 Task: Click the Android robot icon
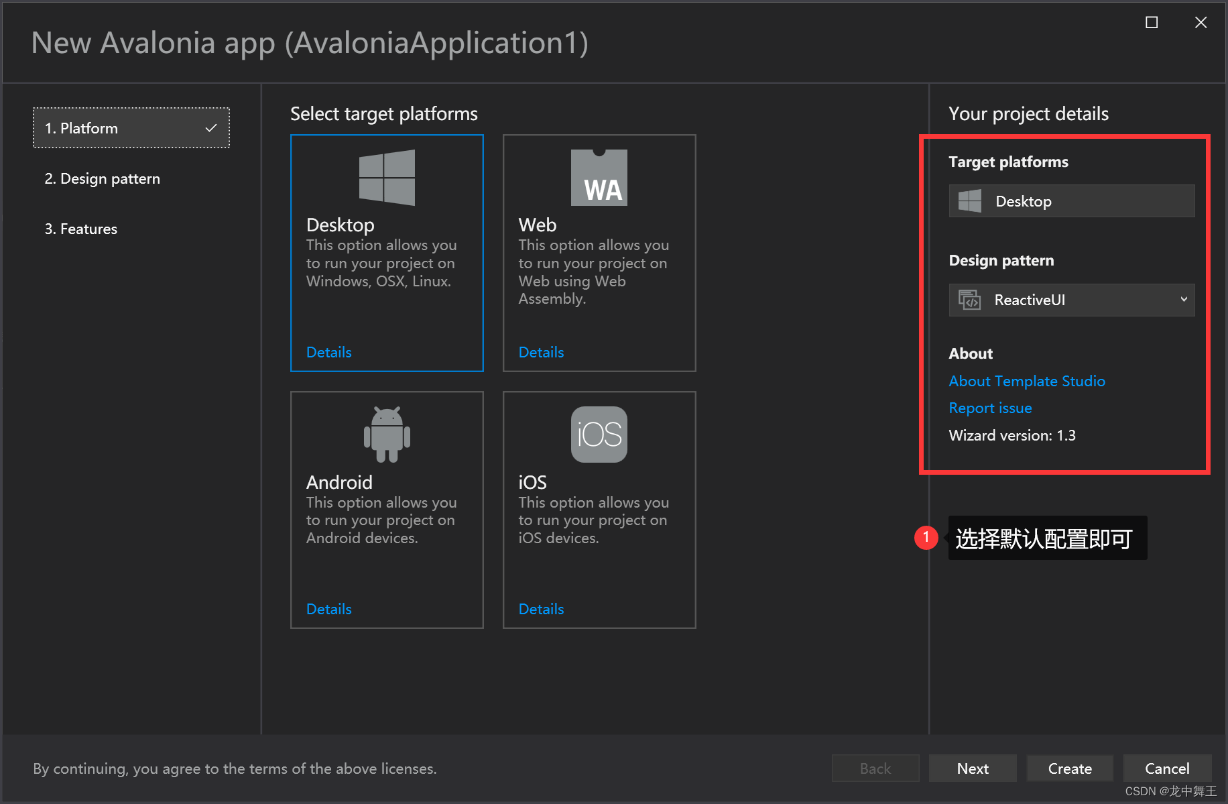[387, 434]
